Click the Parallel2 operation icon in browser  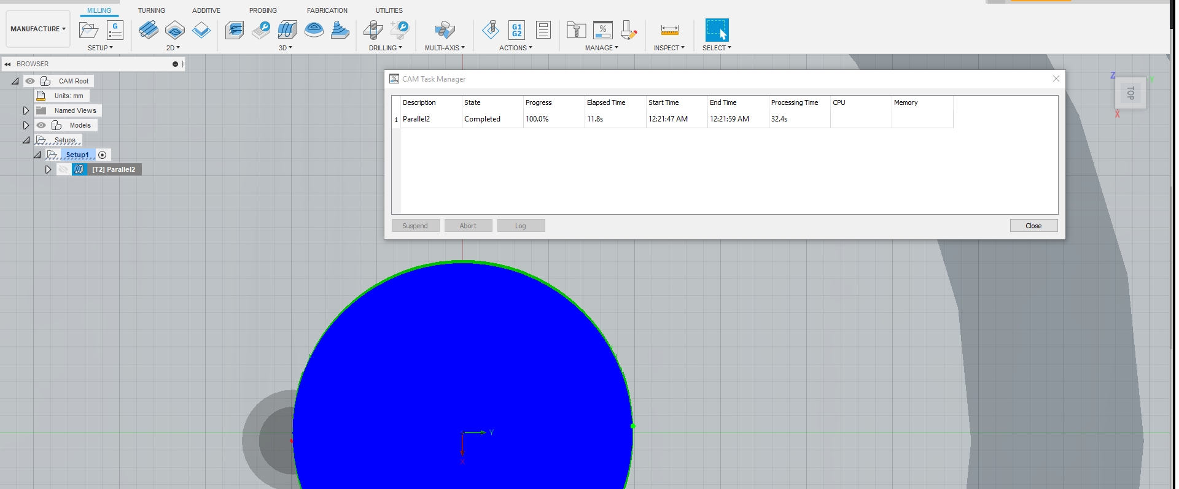coord(79,169)
